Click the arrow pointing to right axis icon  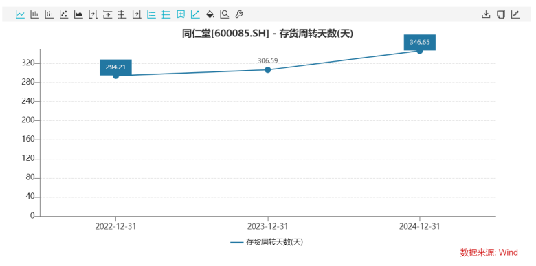pos(137,14)
